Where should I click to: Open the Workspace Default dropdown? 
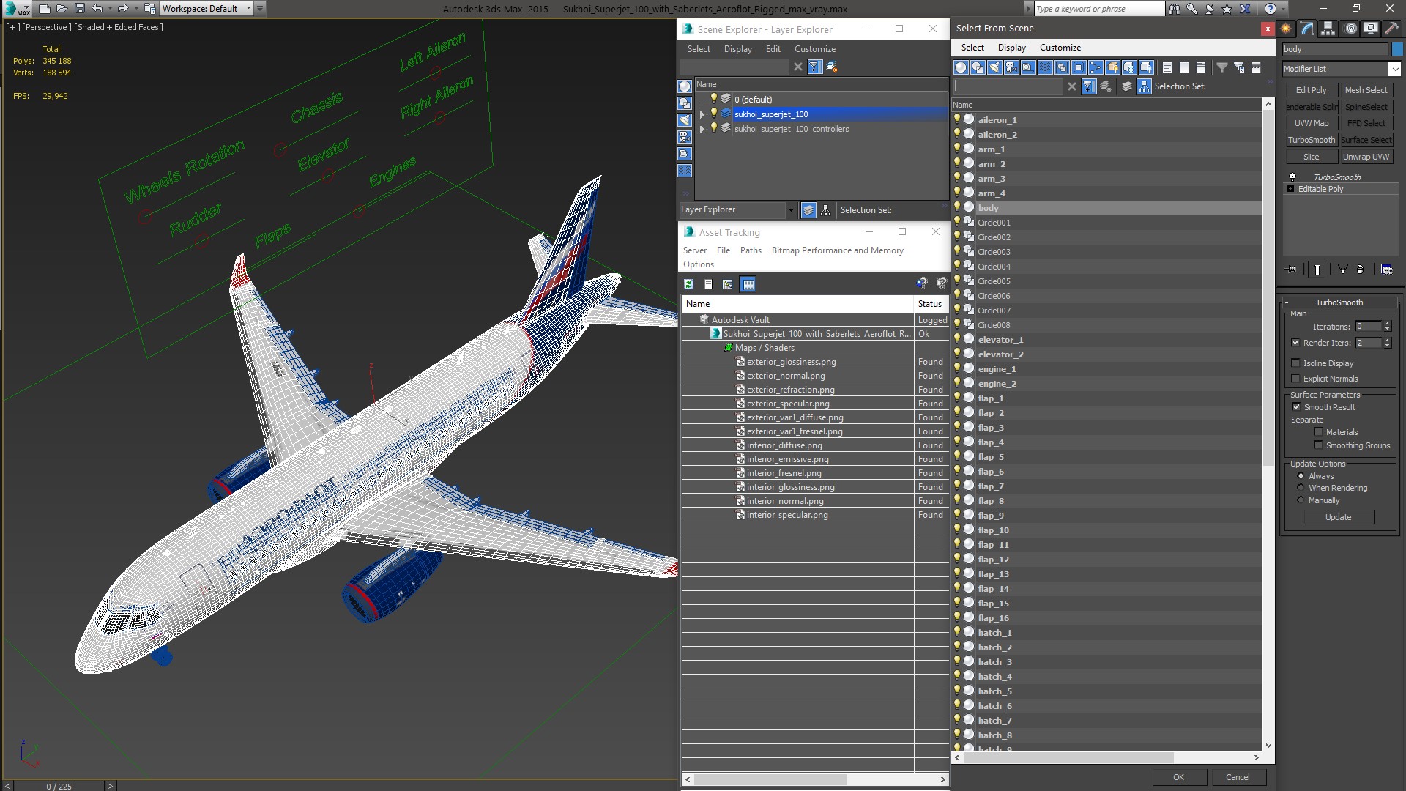[x=249, y=9]
